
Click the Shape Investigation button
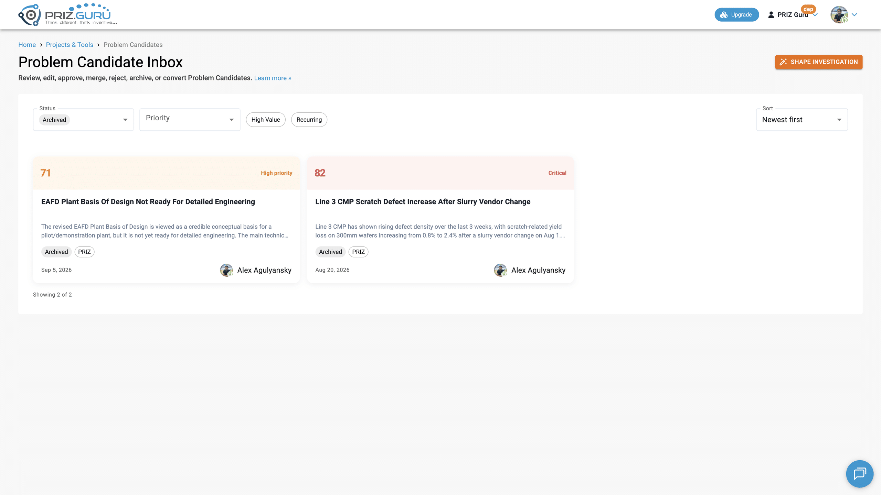[x=819, y=62]
